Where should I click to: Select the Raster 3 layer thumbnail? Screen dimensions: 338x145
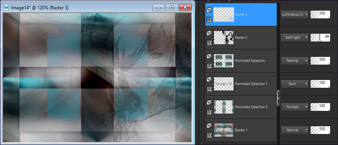point(224,14)
